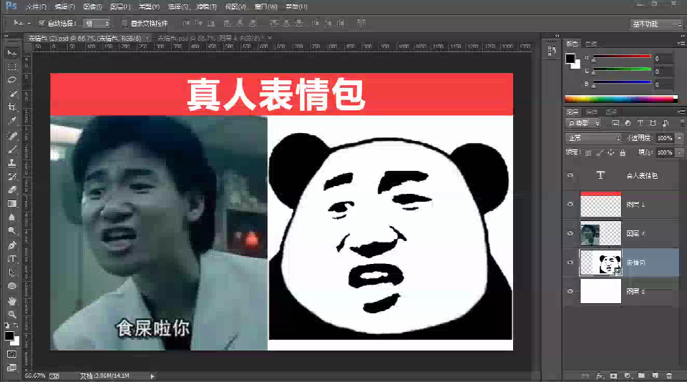Image resolution: width=687 pixels, height=382 pixels.
Task: Select the Brush tool
Action: [x=12, y=150]
